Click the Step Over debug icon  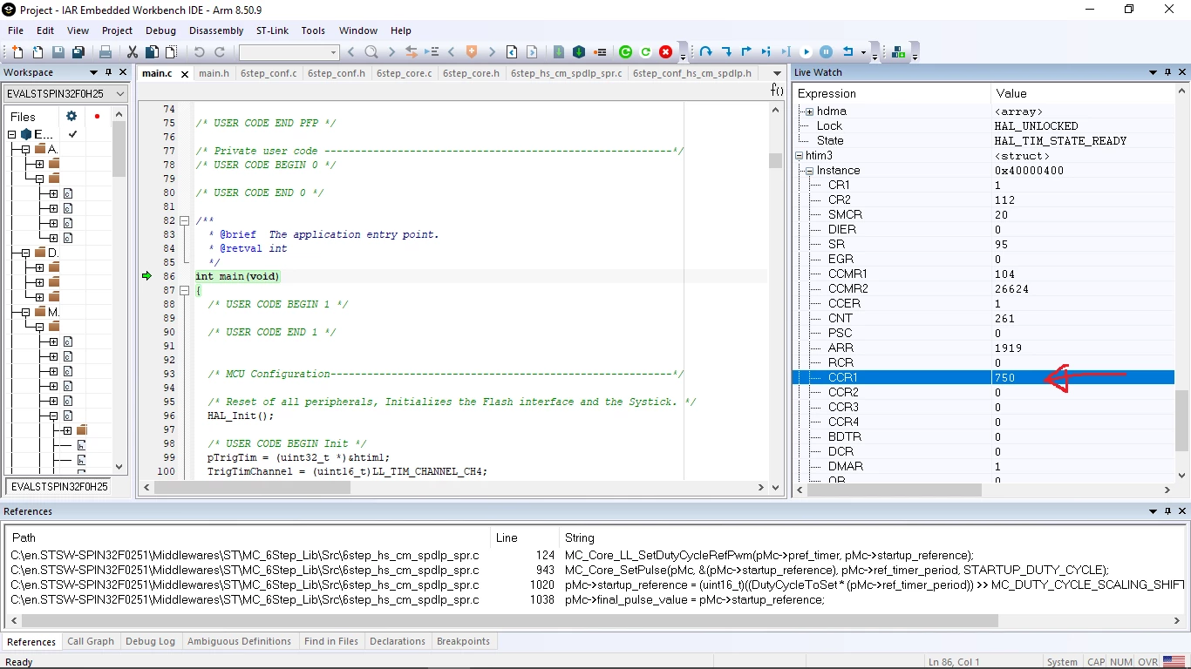pos(705,52)
